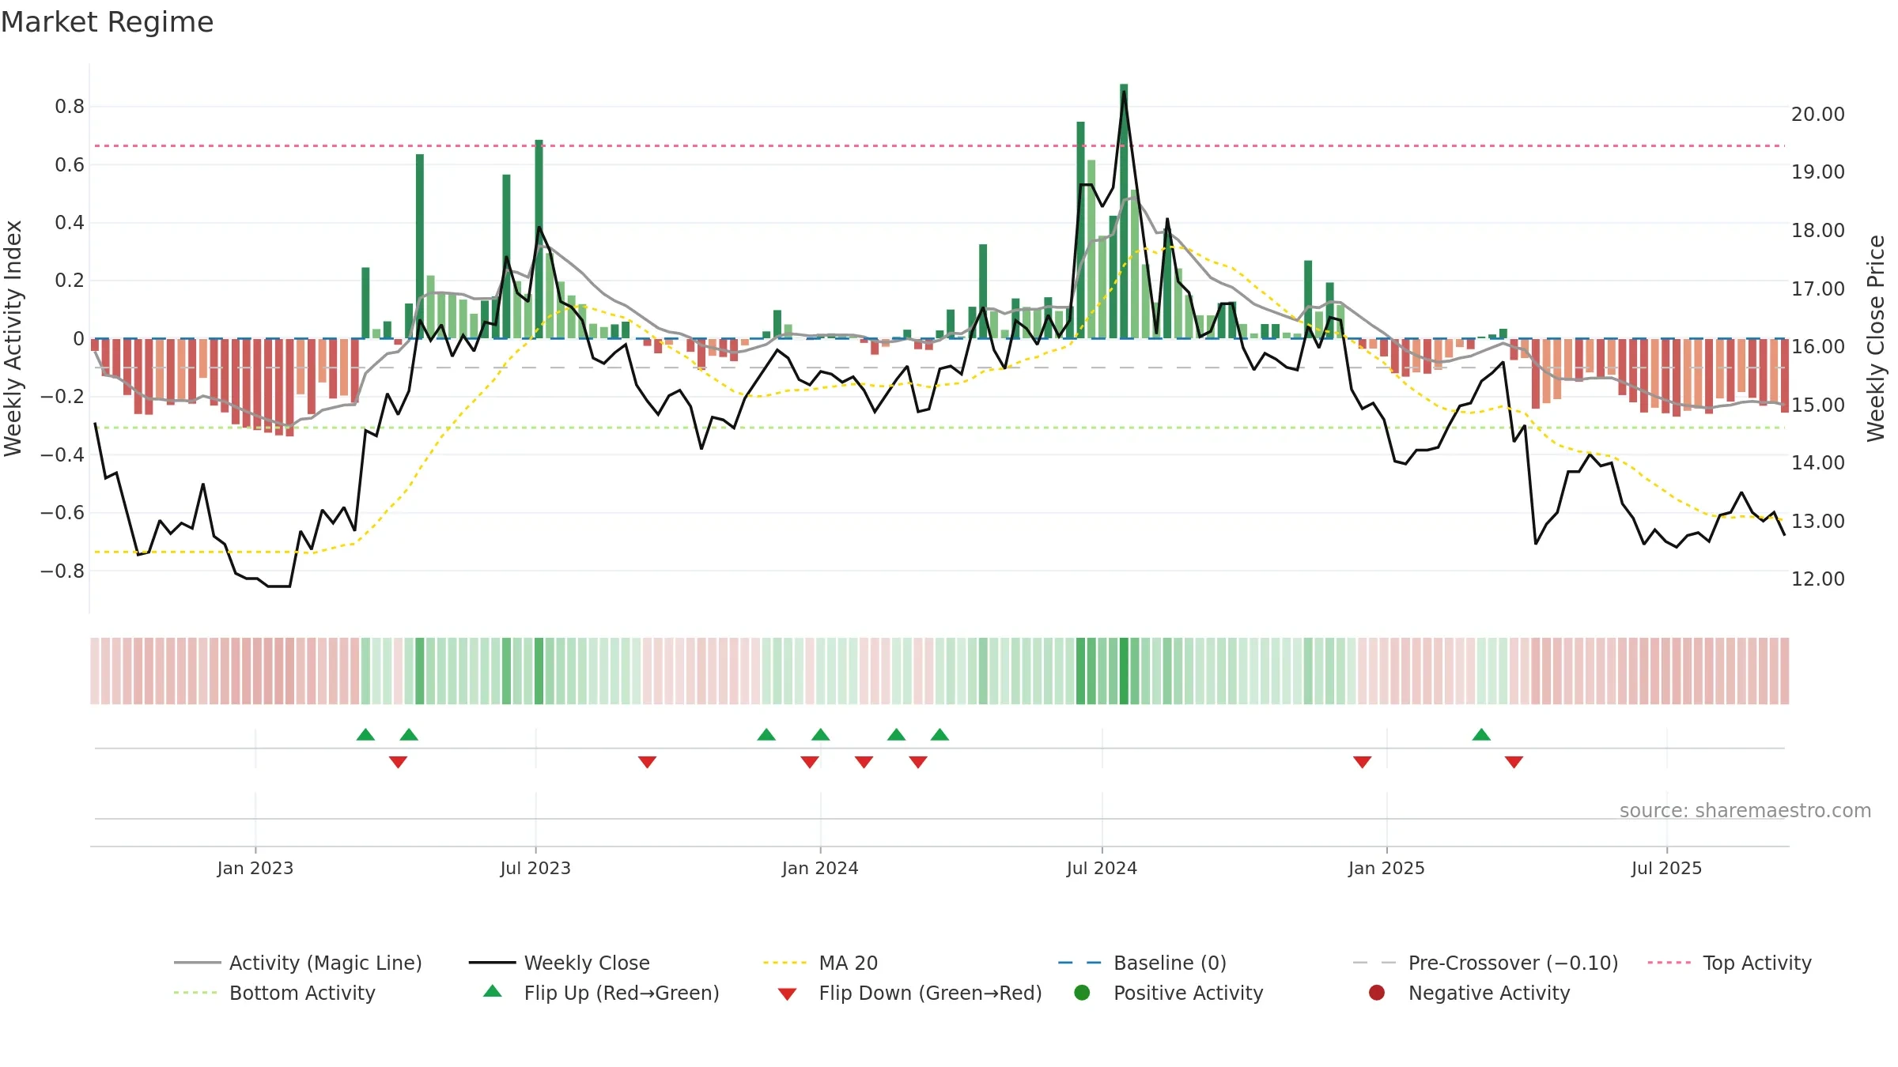Click the Weekly Activity Index axis title
The height and width of the screenshot is (1067, 1898).
[x=13, y=338]
